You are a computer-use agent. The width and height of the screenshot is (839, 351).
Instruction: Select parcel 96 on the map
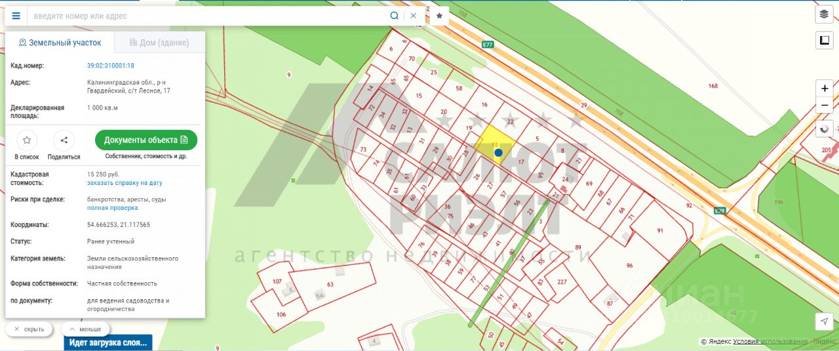629,266
